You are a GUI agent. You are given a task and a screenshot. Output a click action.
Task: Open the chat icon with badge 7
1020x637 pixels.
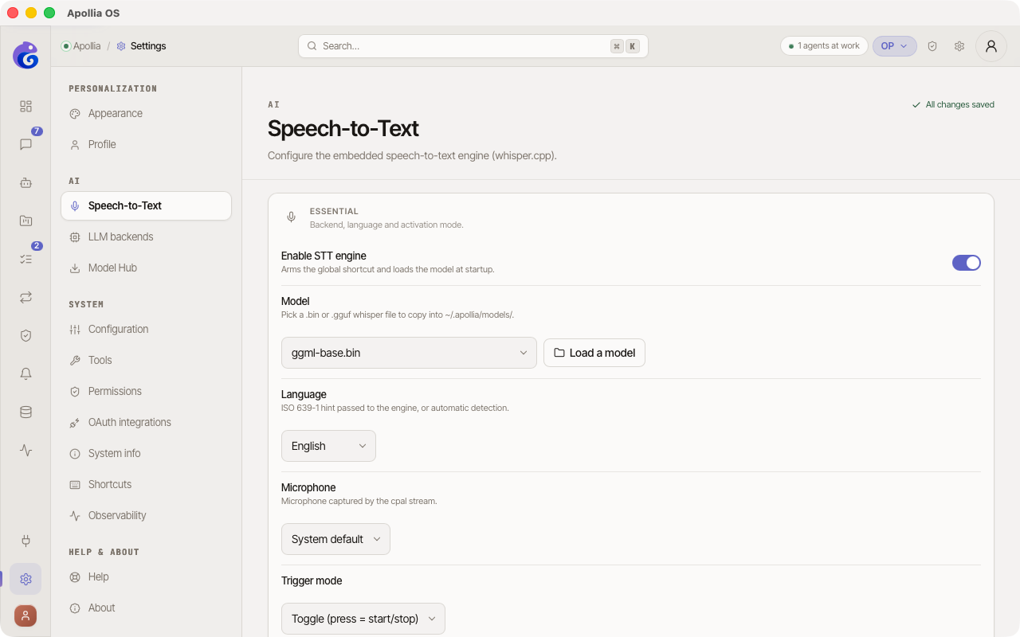(25, 144)
